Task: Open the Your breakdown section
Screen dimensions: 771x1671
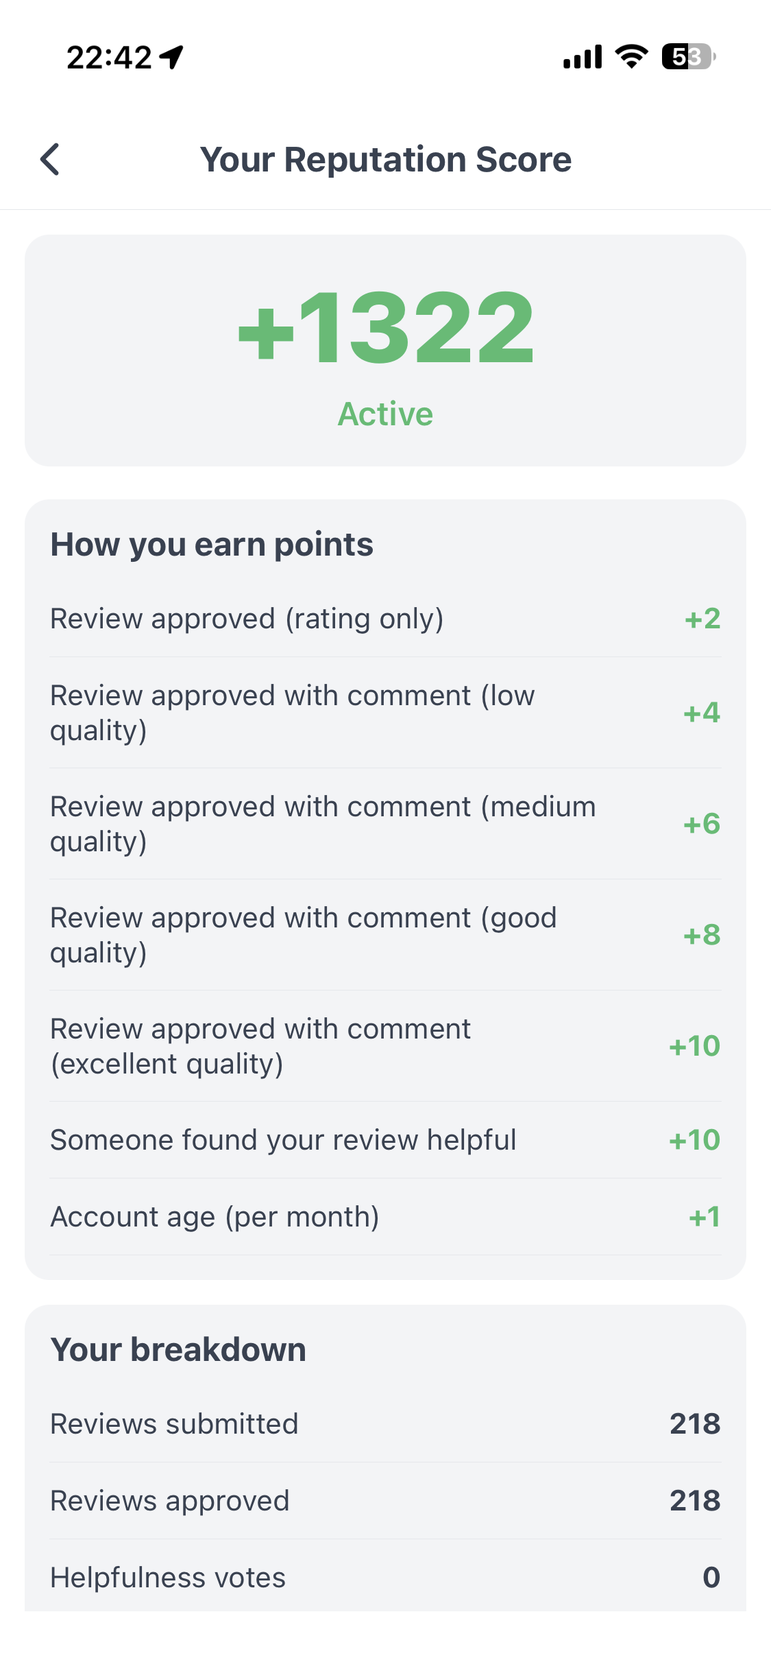Action: coord(178,1348)
